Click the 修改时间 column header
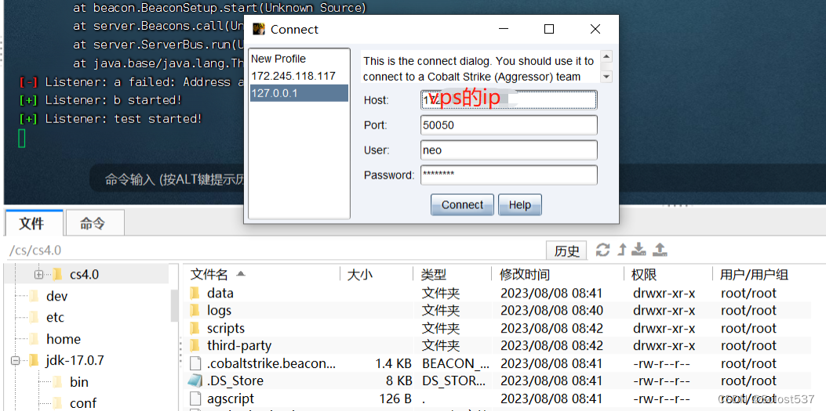 click(525, 274)
